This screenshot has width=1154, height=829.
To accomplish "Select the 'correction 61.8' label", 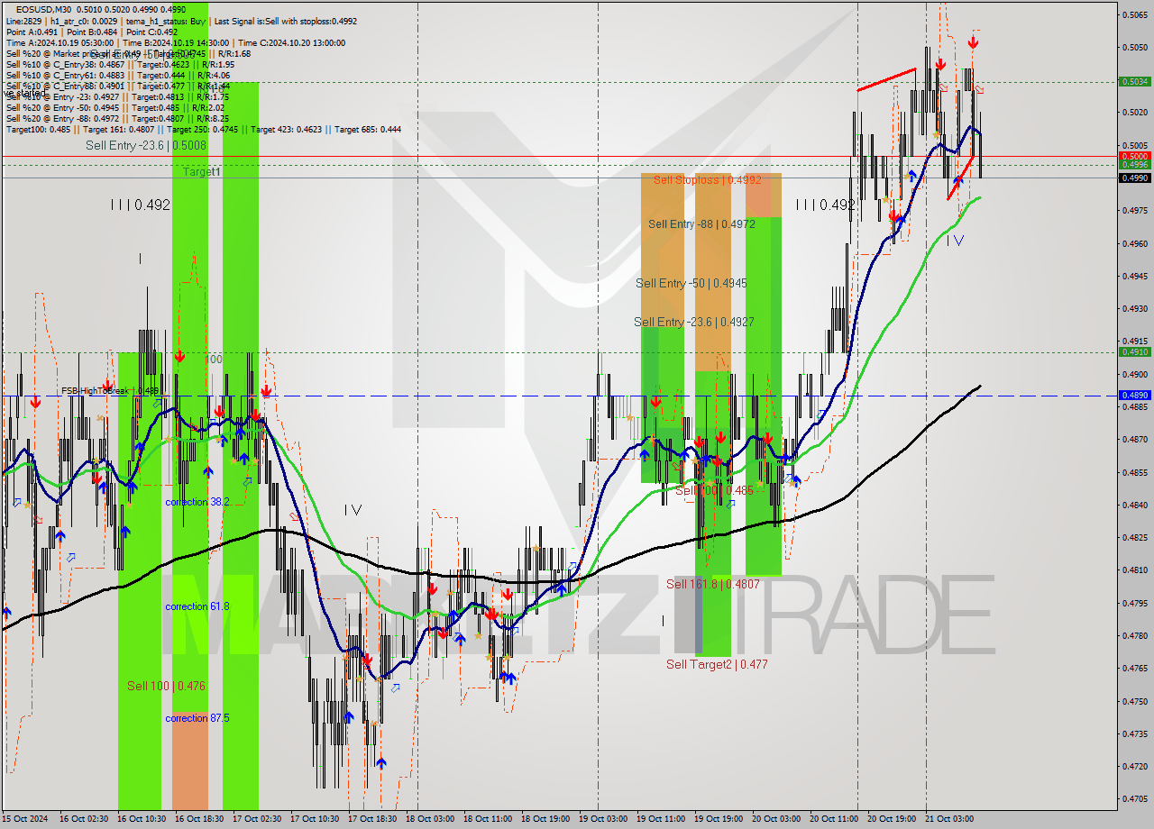I will [x=197, y=606].
